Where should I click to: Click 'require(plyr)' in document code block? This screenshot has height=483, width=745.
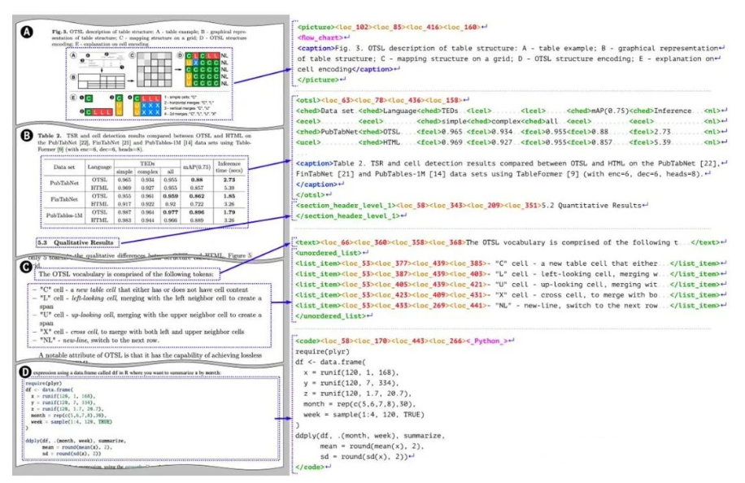(44, 383)
